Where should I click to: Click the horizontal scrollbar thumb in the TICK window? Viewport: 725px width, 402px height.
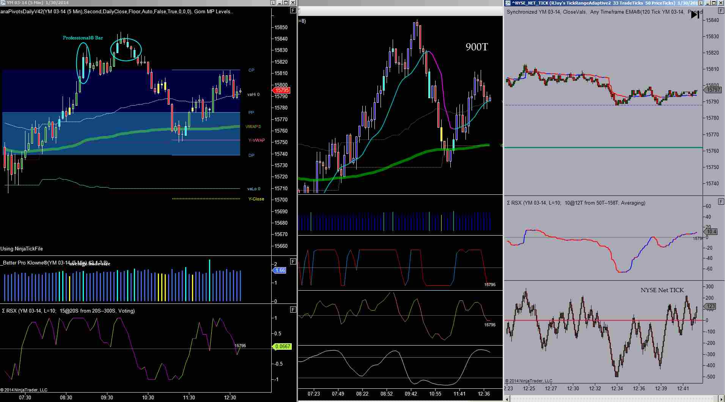pyautogui.click(x=717, y=399)
